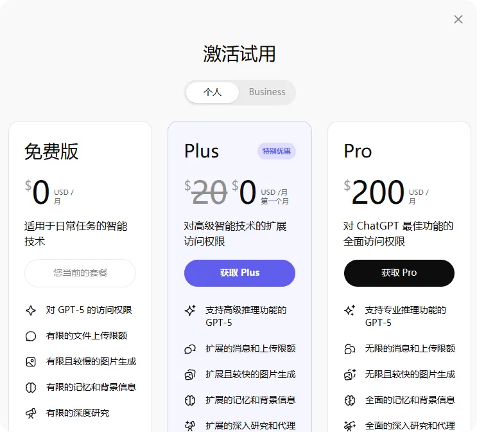Click the text 支持高级推理功能的 GPT-5

tap(246, 316)
